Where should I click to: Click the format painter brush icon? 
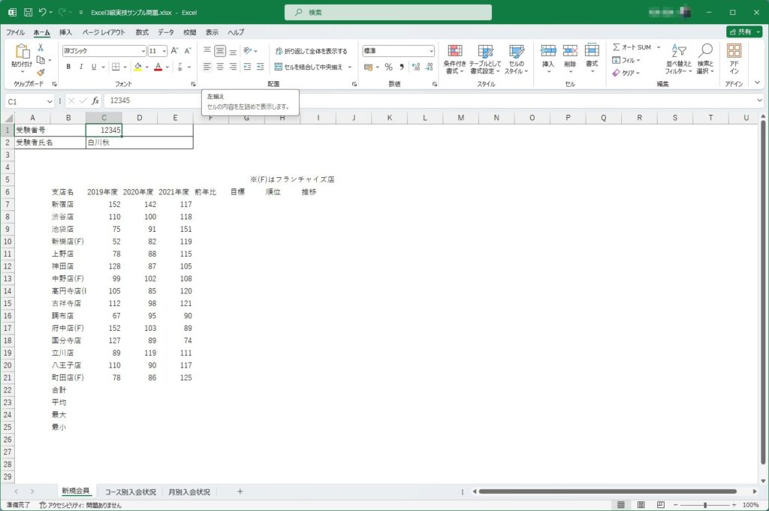coord(41,73)
